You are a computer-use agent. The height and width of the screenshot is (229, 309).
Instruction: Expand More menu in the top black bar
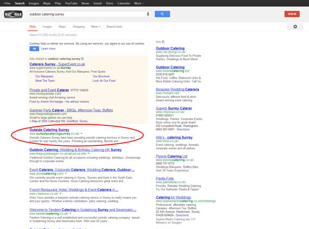click(x=139, y=3)
